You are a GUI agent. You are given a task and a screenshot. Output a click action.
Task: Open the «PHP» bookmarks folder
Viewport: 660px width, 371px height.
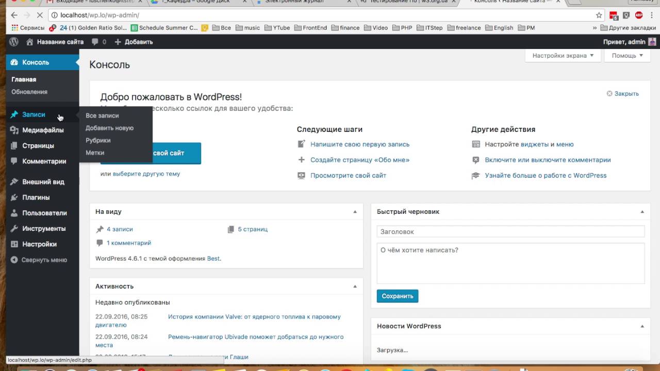(402, 28)
